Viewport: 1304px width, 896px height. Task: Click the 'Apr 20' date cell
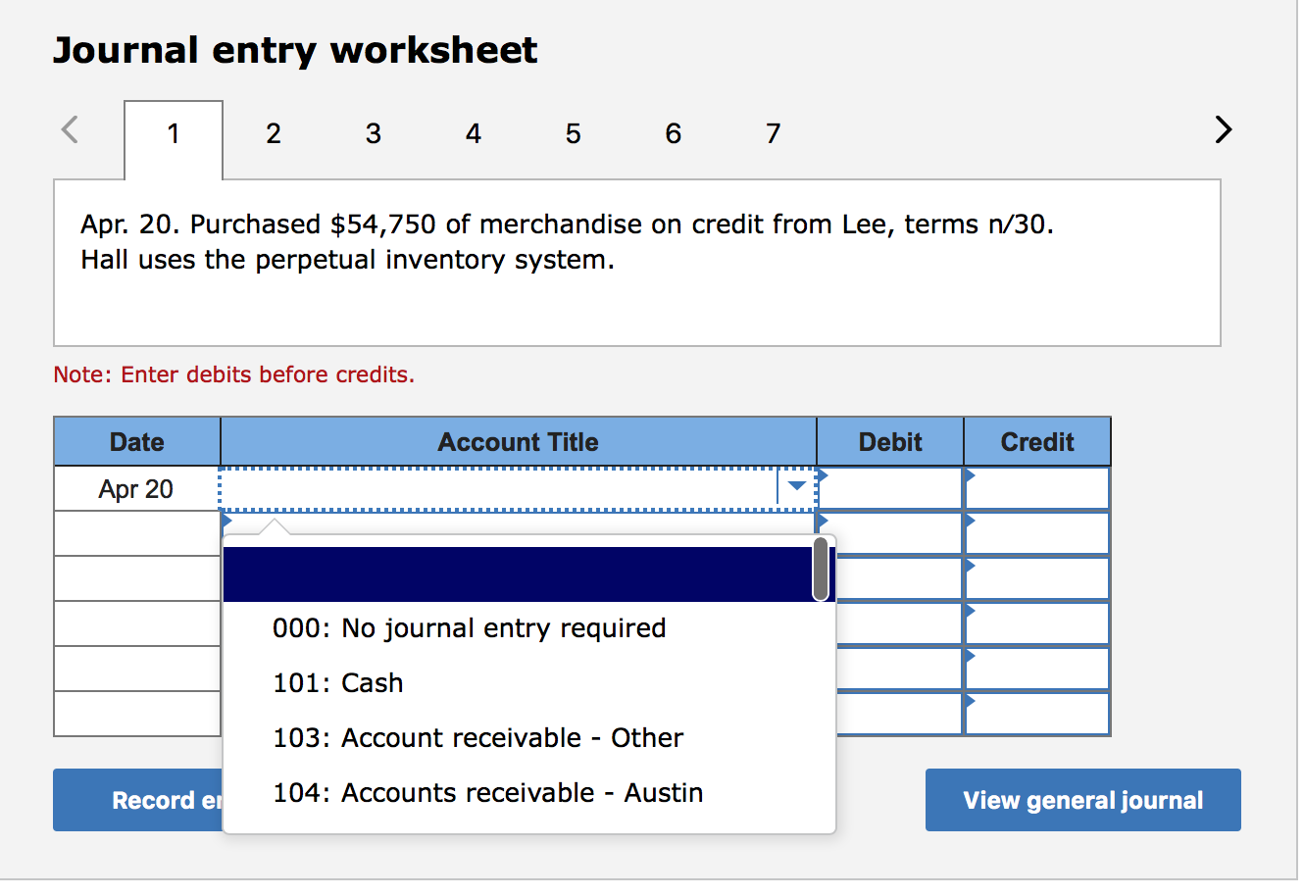click(x=137, y=488)
